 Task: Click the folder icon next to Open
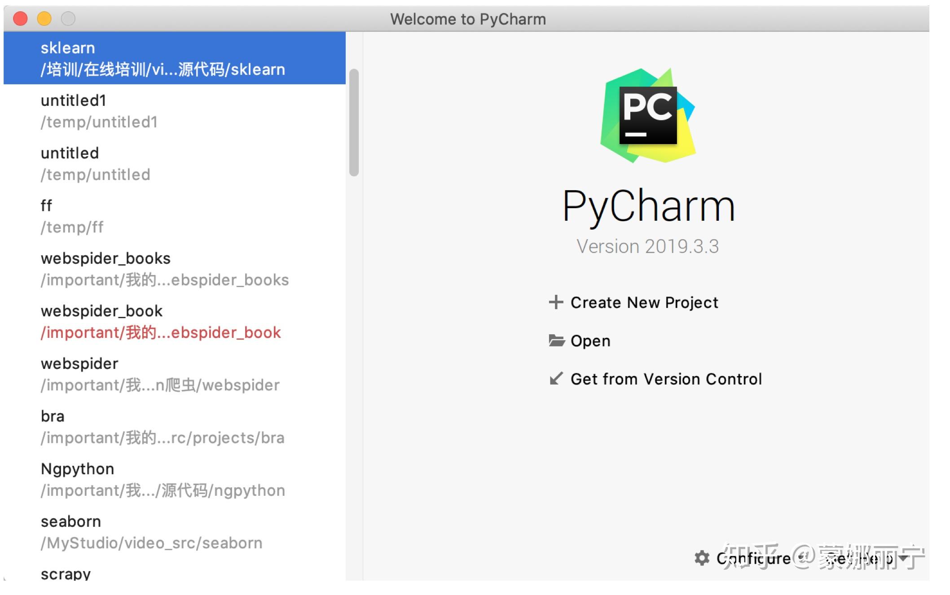click(557, 340)
